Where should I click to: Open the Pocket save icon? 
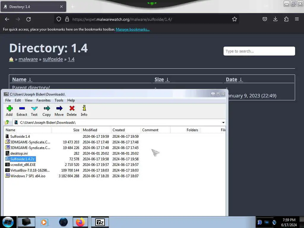coord(265,19)
